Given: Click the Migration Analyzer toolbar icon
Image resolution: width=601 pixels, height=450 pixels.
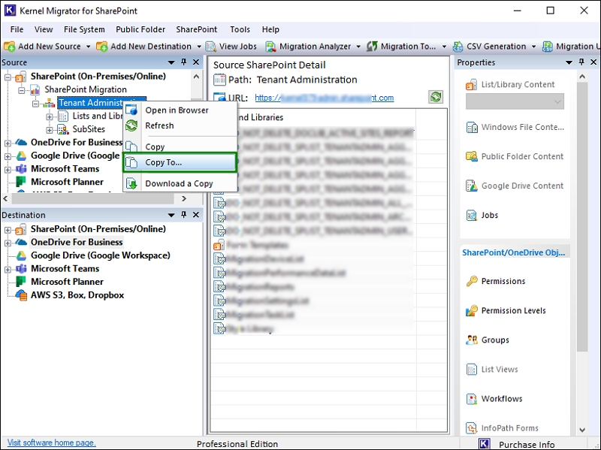Looking at the screenshot, I should pos(270,47).
